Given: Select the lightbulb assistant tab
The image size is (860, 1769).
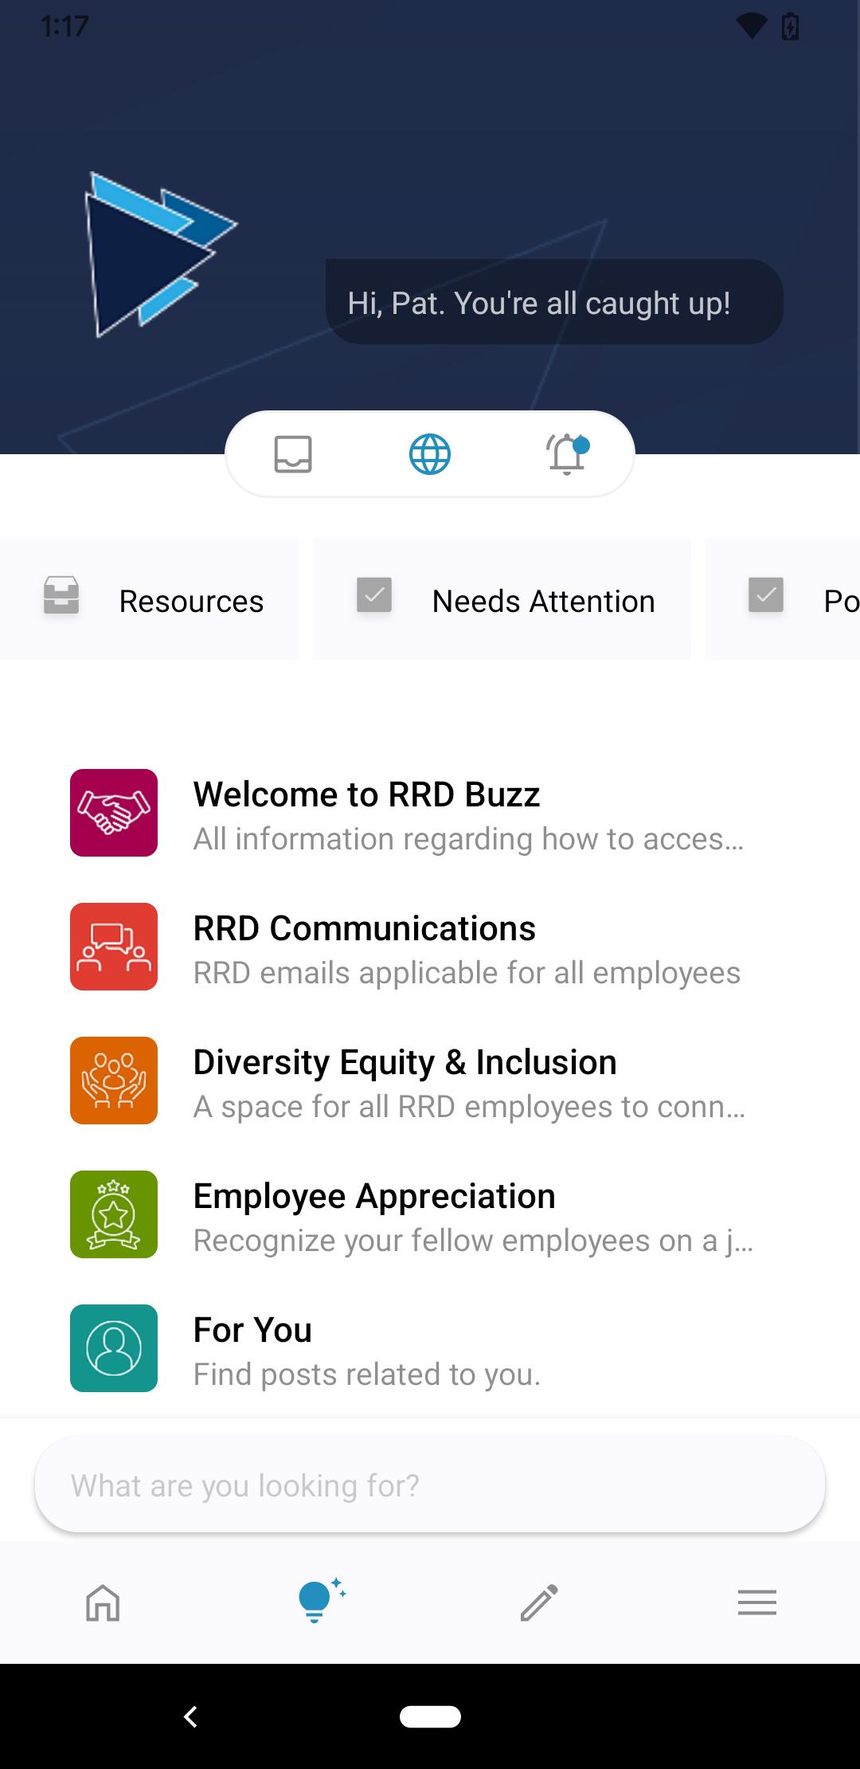Looking at the screenshot, I should point(321,1601).
